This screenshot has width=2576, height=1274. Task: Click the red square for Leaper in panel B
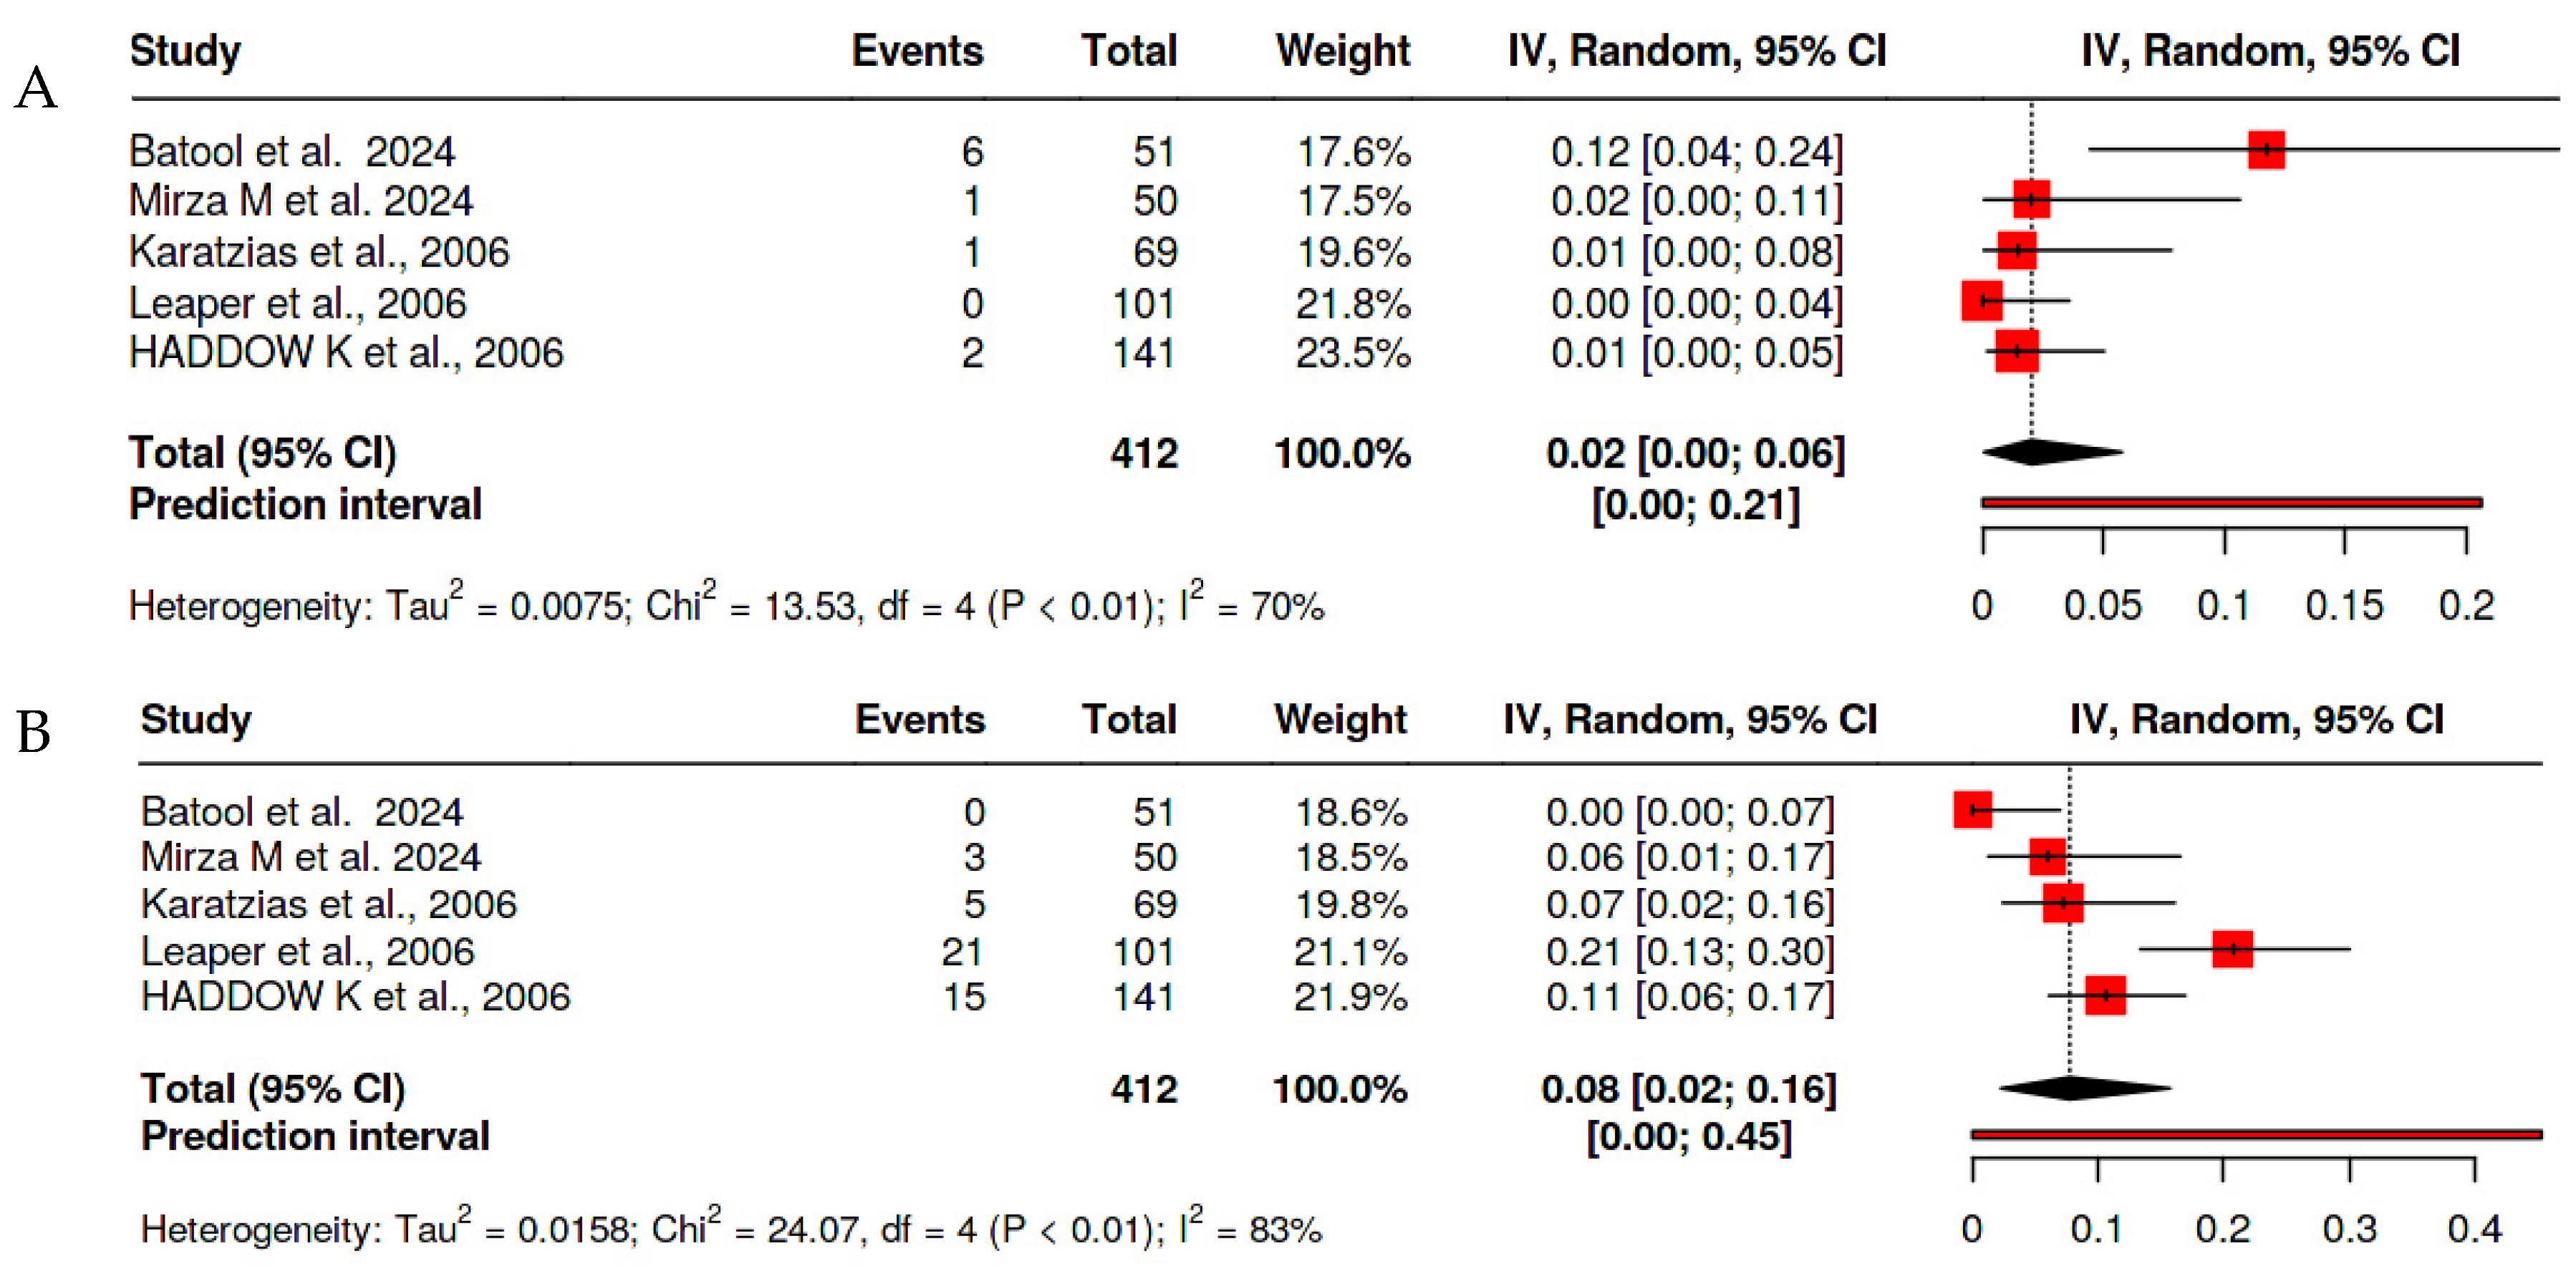(x=2232, y=948)
